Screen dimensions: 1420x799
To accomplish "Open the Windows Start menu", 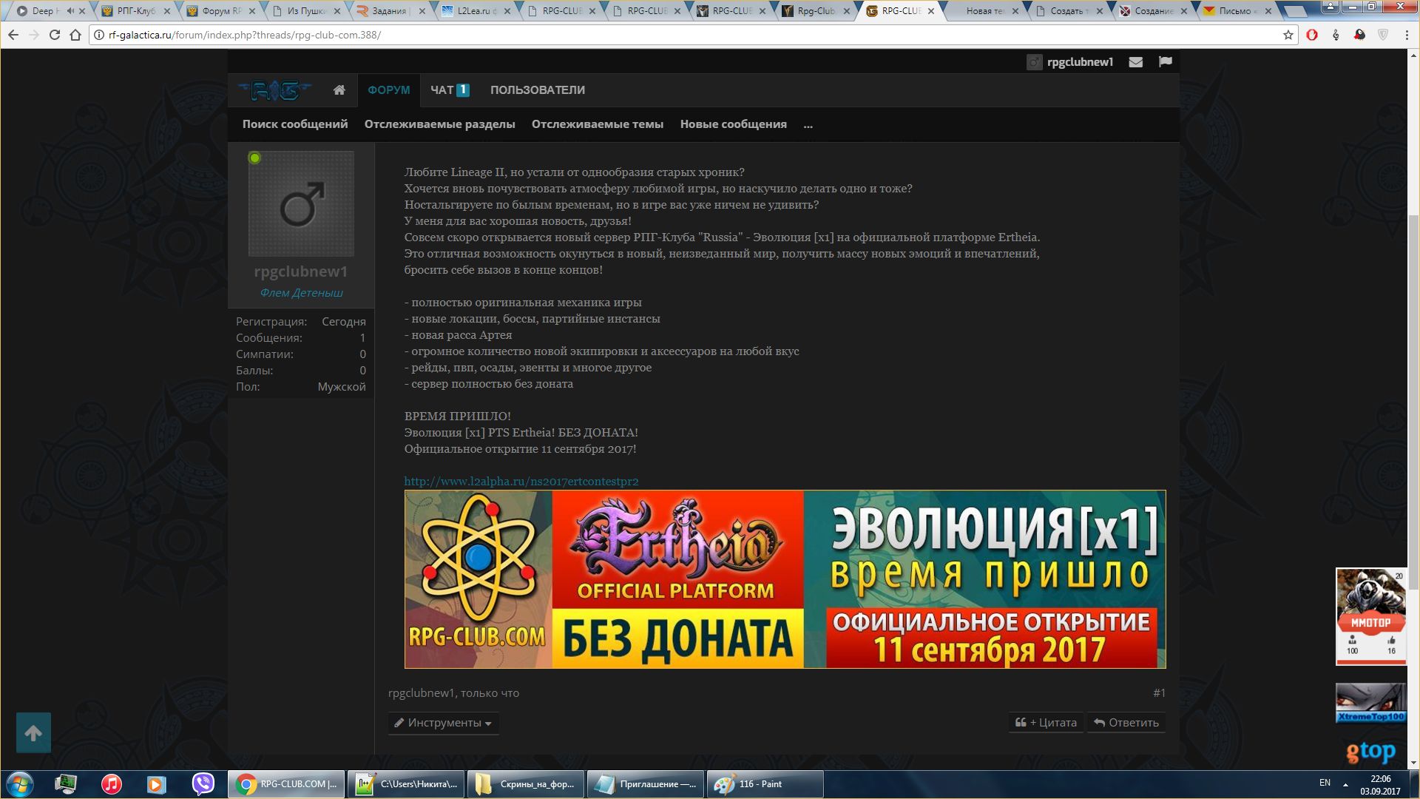I will point(20,783).
